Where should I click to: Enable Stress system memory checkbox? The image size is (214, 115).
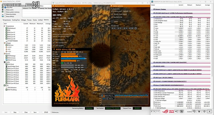point(5,12)
